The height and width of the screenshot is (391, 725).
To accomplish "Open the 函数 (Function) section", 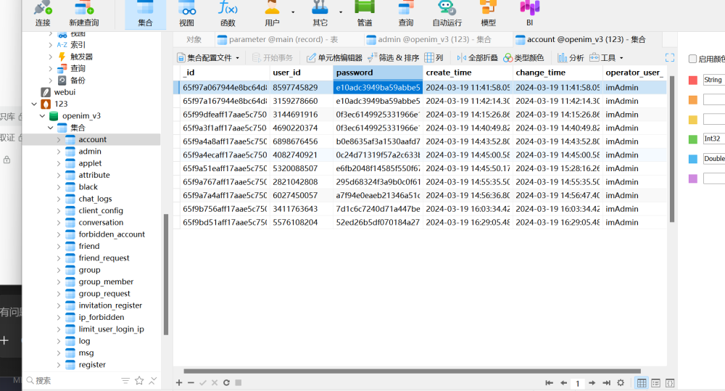I will tap(228, 14).
